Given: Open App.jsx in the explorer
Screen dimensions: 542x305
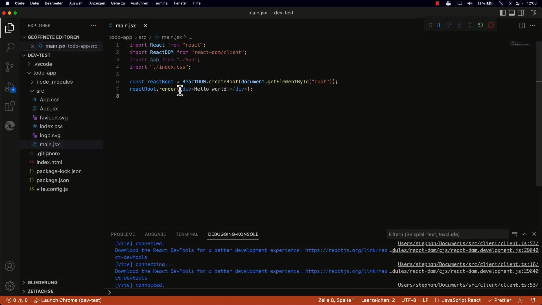Looking at the screenshot, I should [49, 108].
